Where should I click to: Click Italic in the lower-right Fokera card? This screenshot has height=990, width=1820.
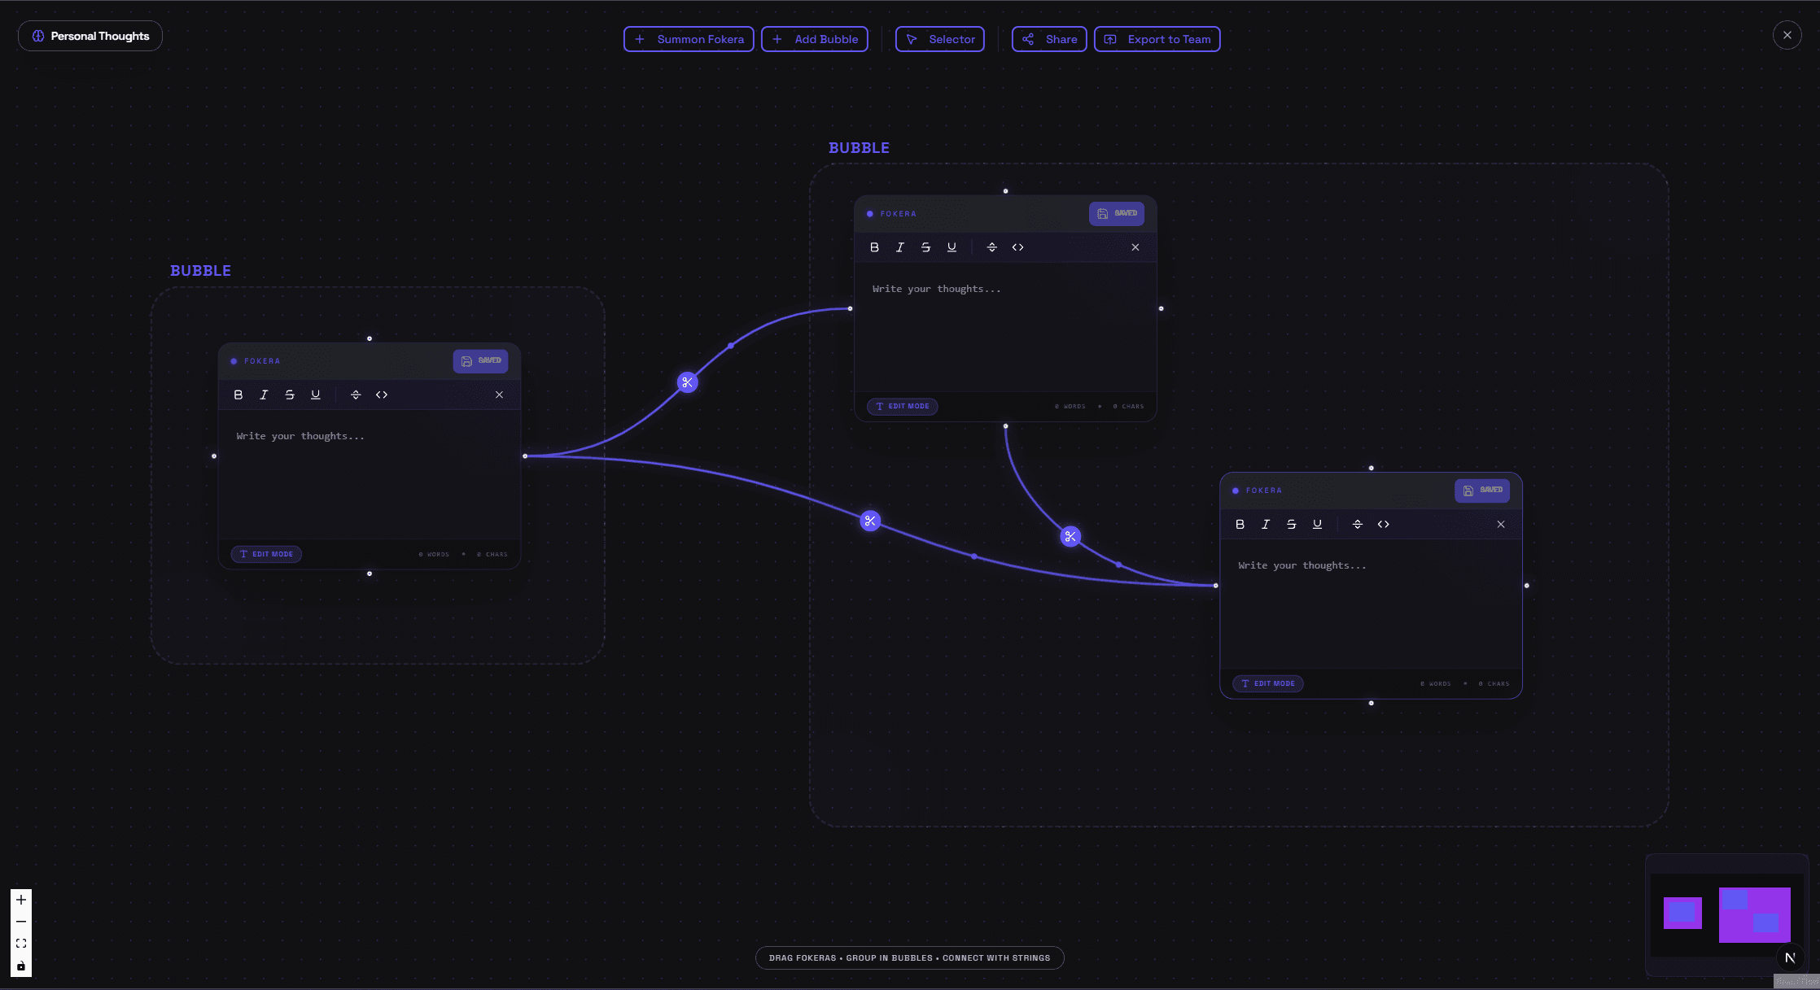click(1266, 524)
